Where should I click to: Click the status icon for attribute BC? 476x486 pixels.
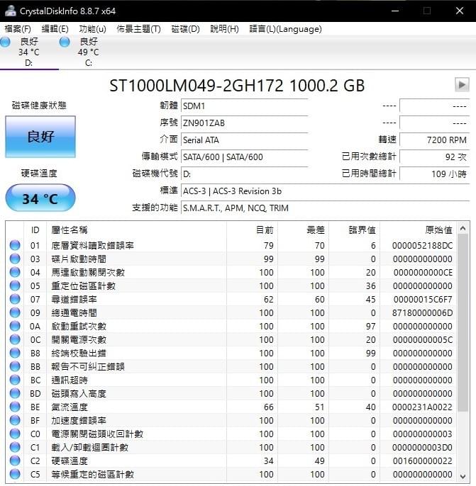tap(15, 380)
